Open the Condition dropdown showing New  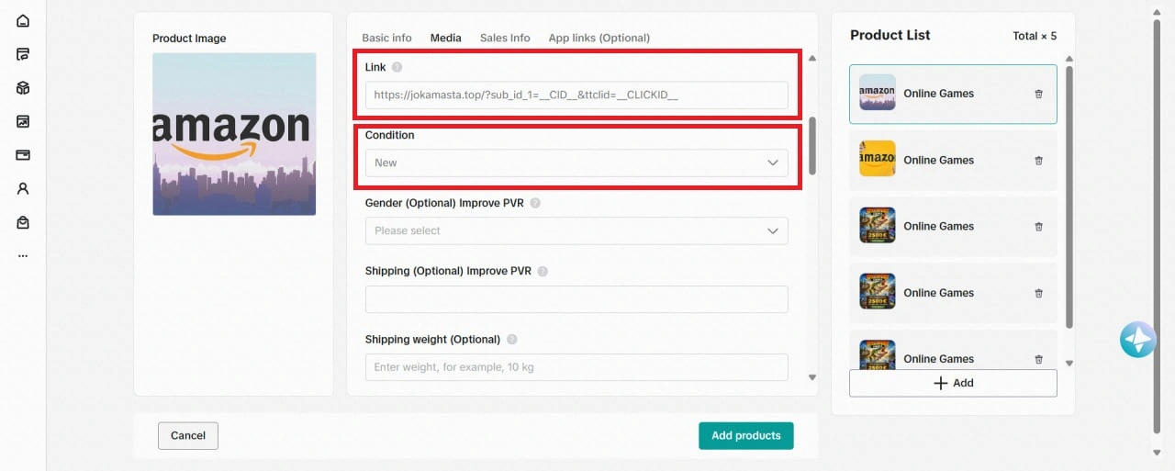[x=576, y=163]
